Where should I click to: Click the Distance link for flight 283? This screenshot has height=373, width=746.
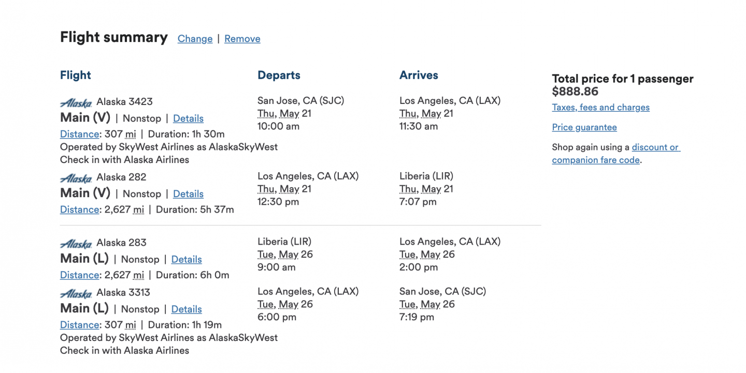click(79, 275)
